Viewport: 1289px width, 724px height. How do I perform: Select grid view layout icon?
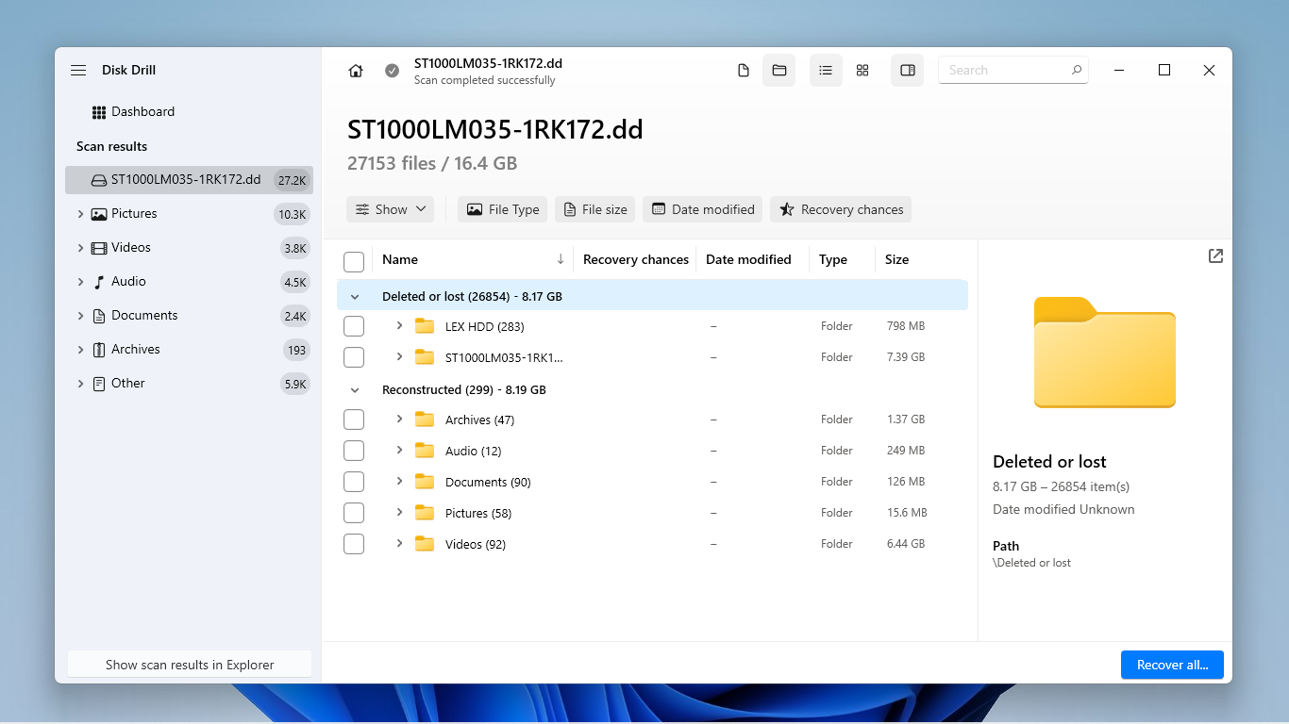[x=862, y=71]
